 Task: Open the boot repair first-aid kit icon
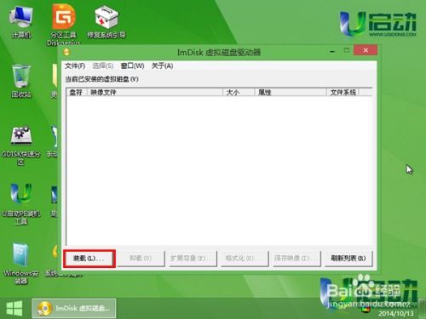tap(106, 22)
